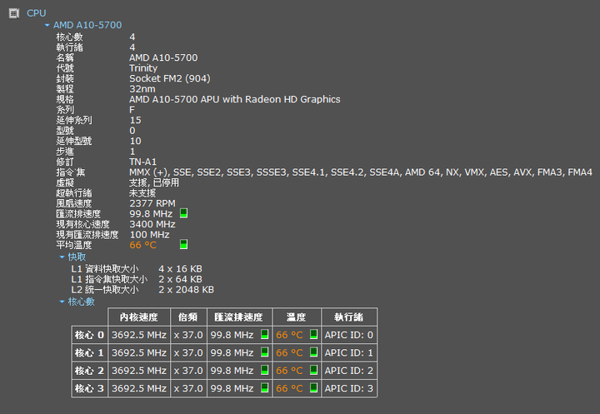
Task: Click the L2 統一快取大小 2 x 2048 KB row
Action: pyautogui.click(x=142, y=290)
